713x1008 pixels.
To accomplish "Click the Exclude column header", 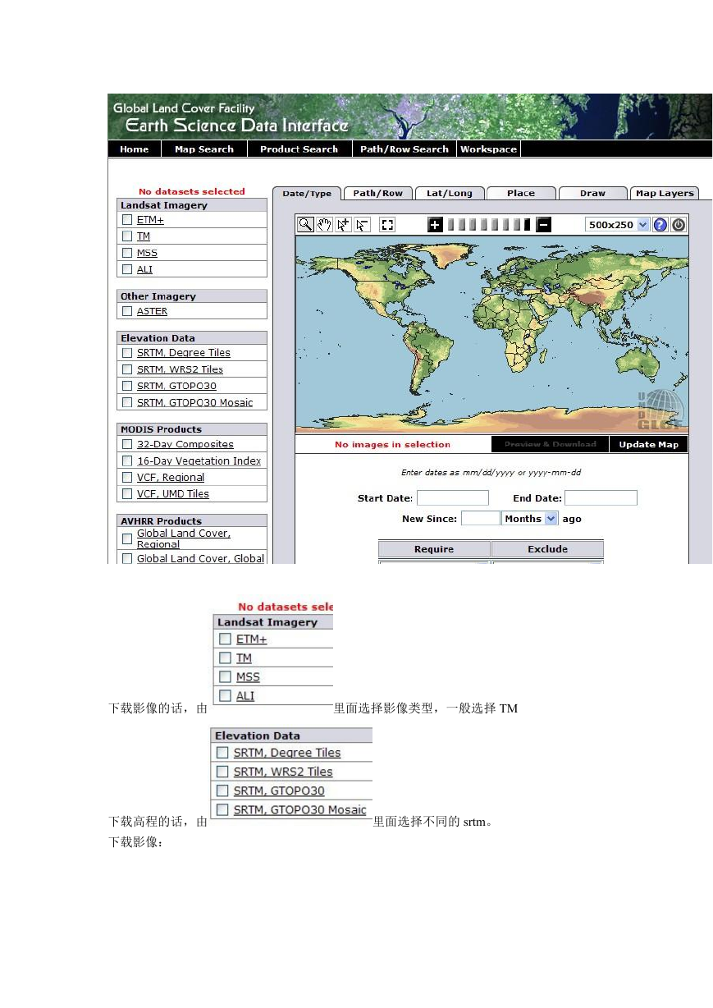I will 547,549.
